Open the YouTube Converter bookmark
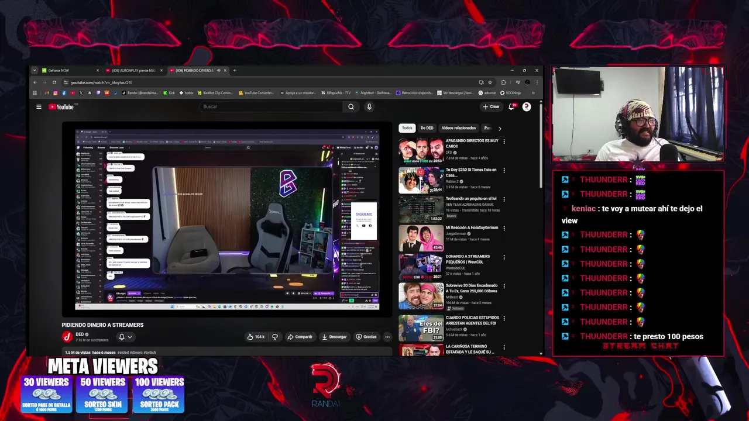This screenshot has height=421, width=749. tap(256, 93)
